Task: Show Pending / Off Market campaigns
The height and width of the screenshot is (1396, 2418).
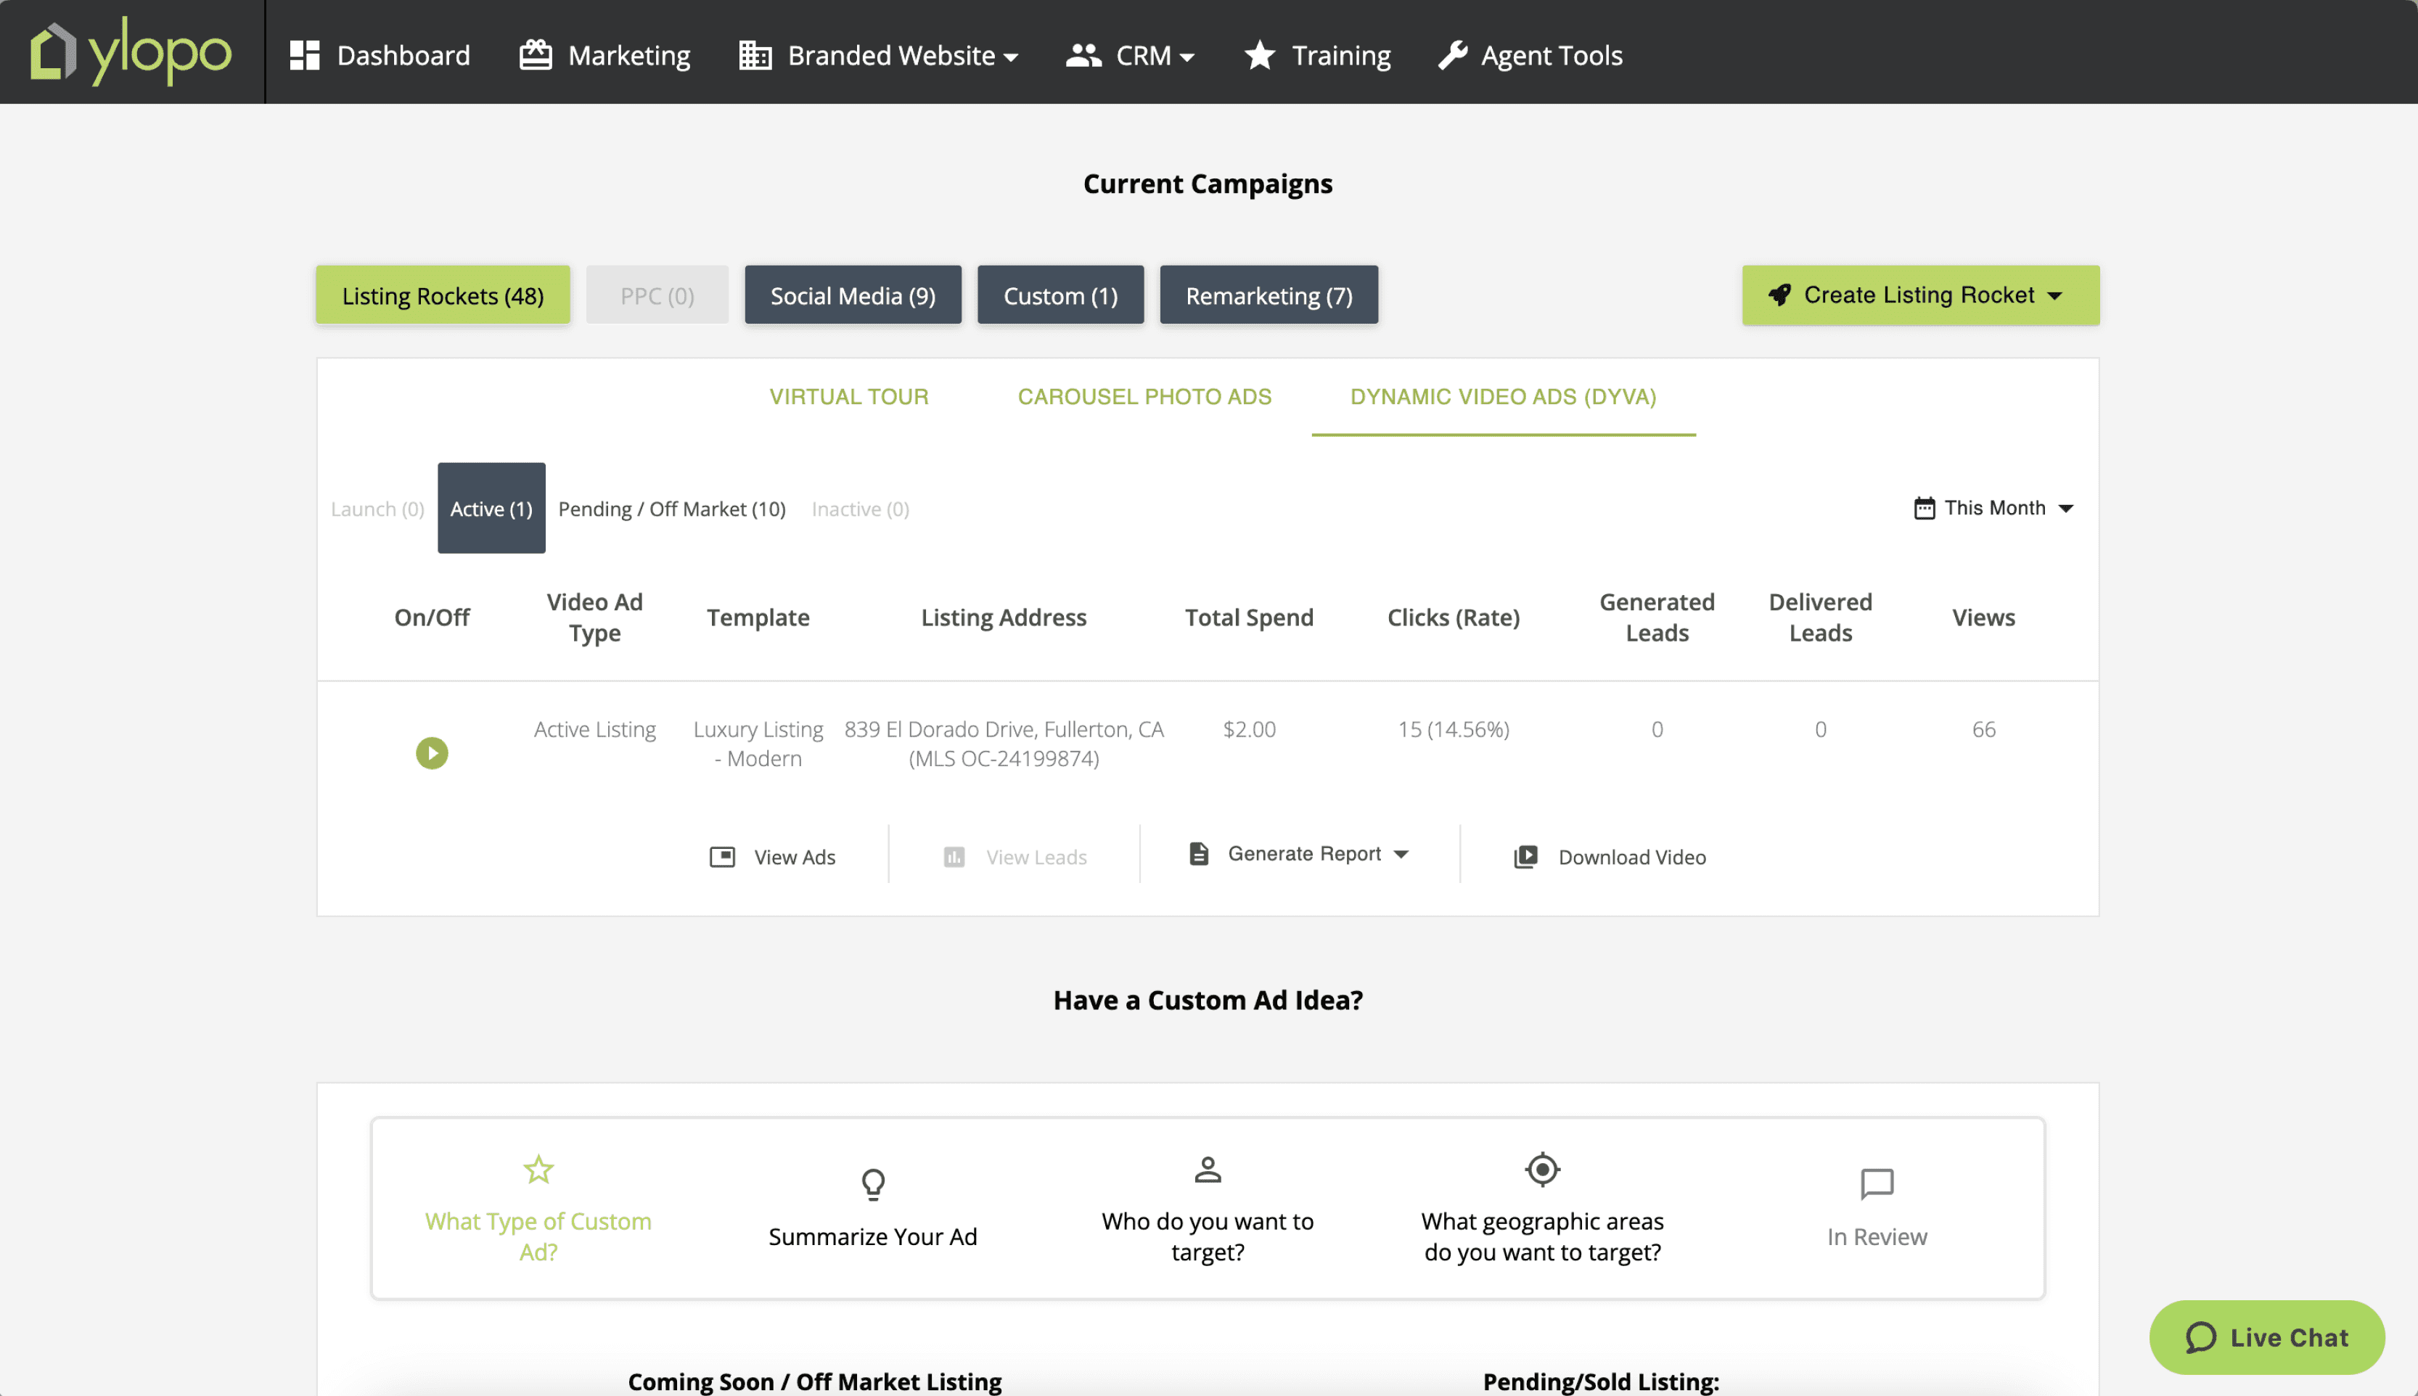Action: [x=671, y=509]
